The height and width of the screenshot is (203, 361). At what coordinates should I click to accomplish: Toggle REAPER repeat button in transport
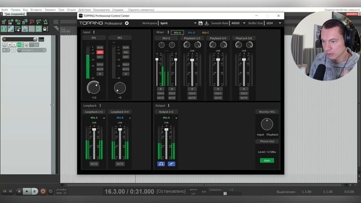coord(51,191)
